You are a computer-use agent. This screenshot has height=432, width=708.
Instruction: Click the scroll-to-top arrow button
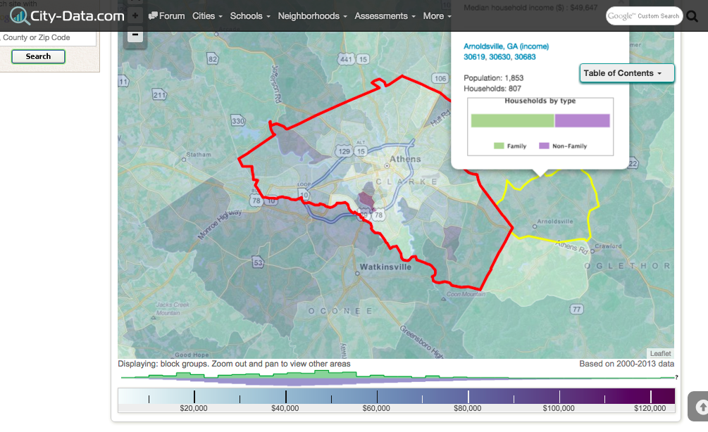(x=701, y=407)
